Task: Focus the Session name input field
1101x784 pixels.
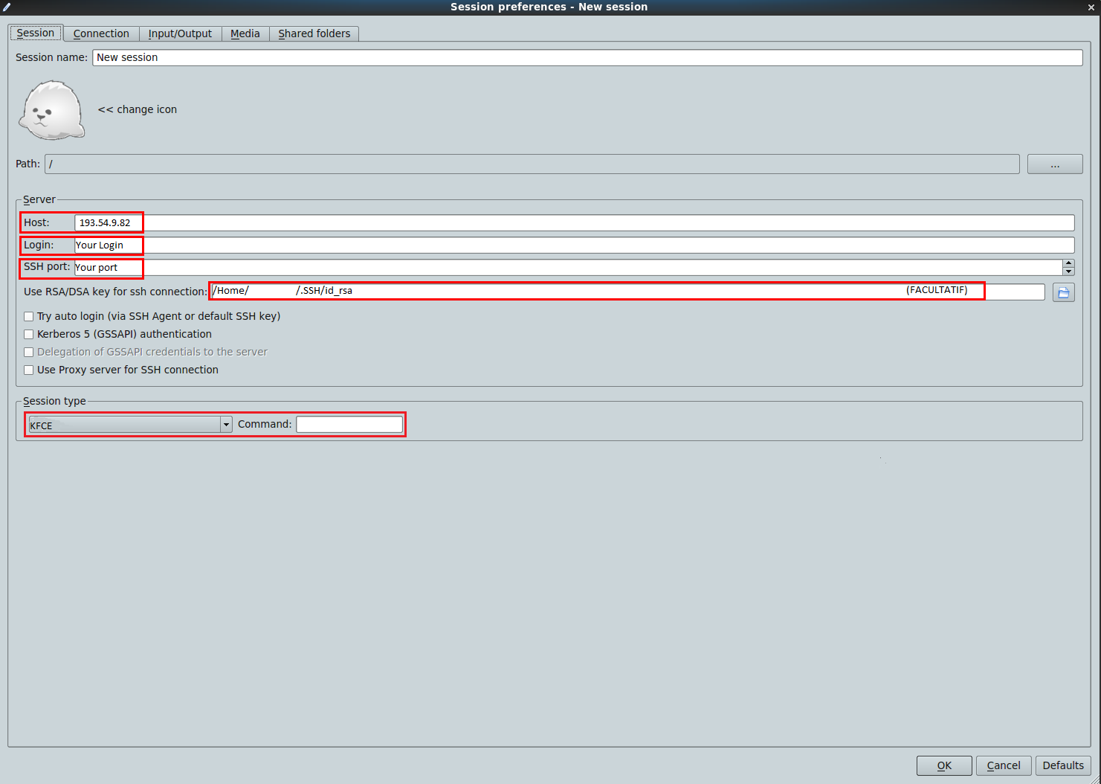Action: (x=587, y=57)
